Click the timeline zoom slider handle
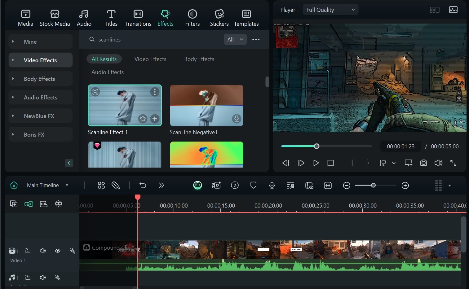 [x=373, y=185]
